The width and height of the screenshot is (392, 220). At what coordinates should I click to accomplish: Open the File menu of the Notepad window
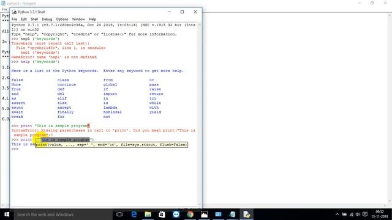[x=4, y=10]
